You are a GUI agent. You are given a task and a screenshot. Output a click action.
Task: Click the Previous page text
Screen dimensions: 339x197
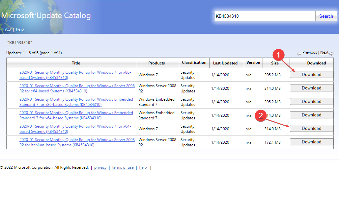pyautogui.click(x=310, y=52)
